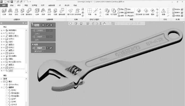Toggle checkbox for 拉伸7 surface body
The height and width of the screenshot is (106, 185).
[7, 99]
